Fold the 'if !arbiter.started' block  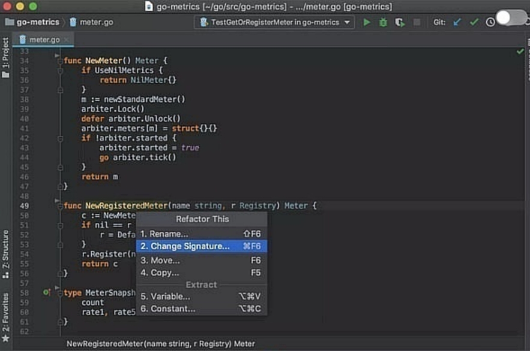[60, 138]
